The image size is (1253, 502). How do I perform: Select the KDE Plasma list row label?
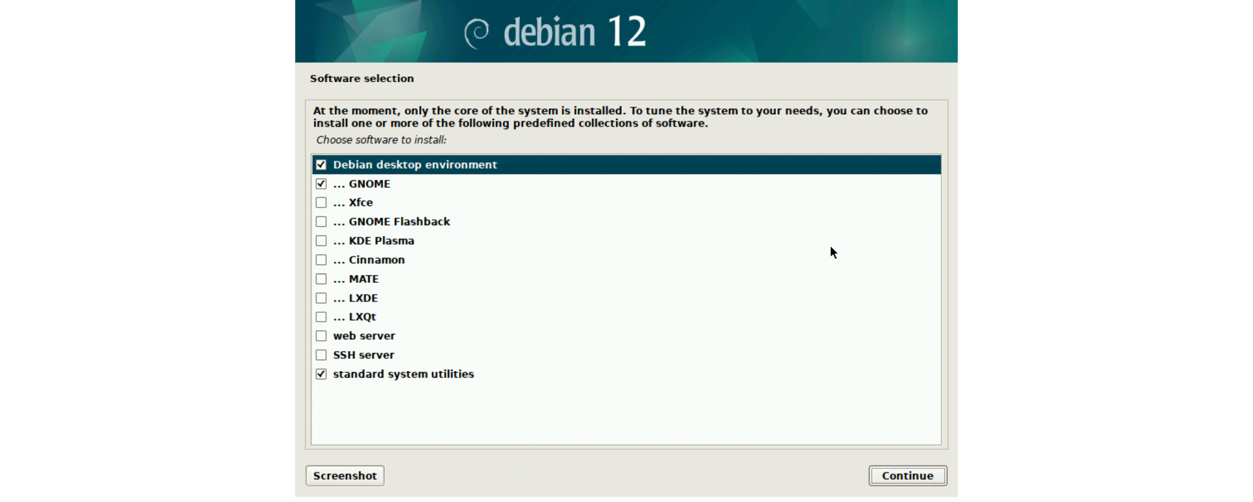coord(381,241)
